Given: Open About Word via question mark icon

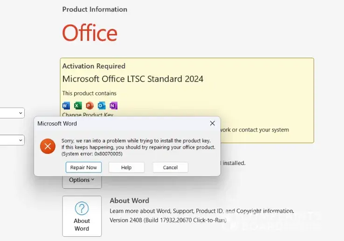Looking at the screenshot, I should 82,208.
